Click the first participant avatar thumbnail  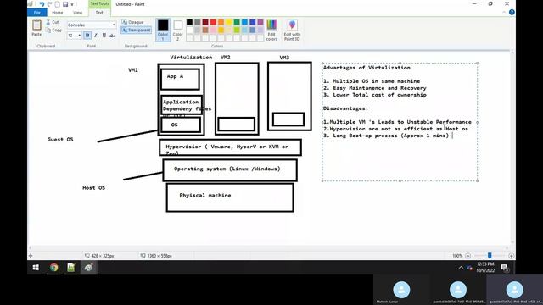tap(401, 290)
